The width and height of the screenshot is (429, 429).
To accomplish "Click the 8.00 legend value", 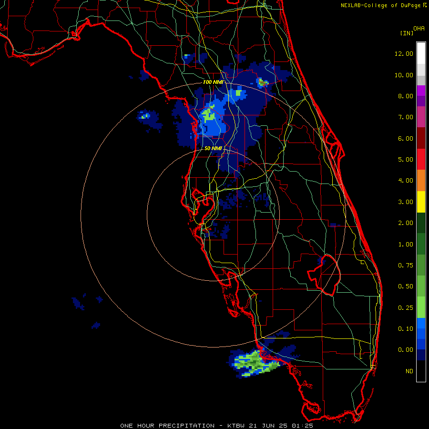I will pyautogui.click(x=406, y=96).
